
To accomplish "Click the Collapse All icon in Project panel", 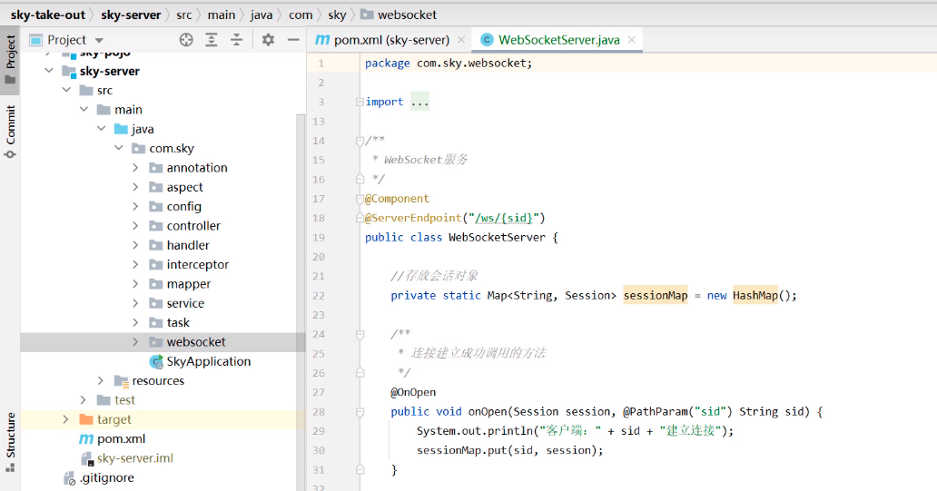I will [x=237, y=40].
